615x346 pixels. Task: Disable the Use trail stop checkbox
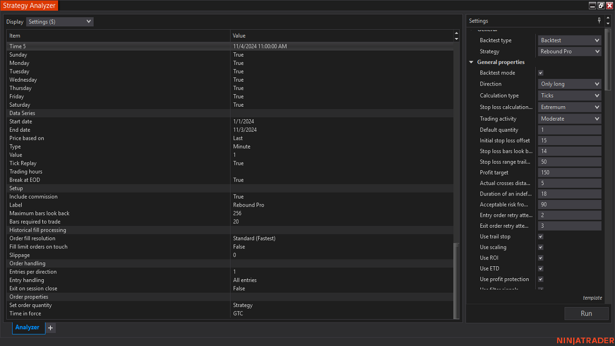[541, 237]
